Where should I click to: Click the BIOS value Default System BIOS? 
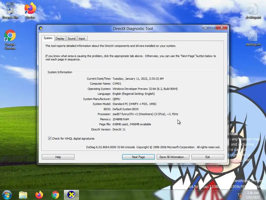pos(125,109)
